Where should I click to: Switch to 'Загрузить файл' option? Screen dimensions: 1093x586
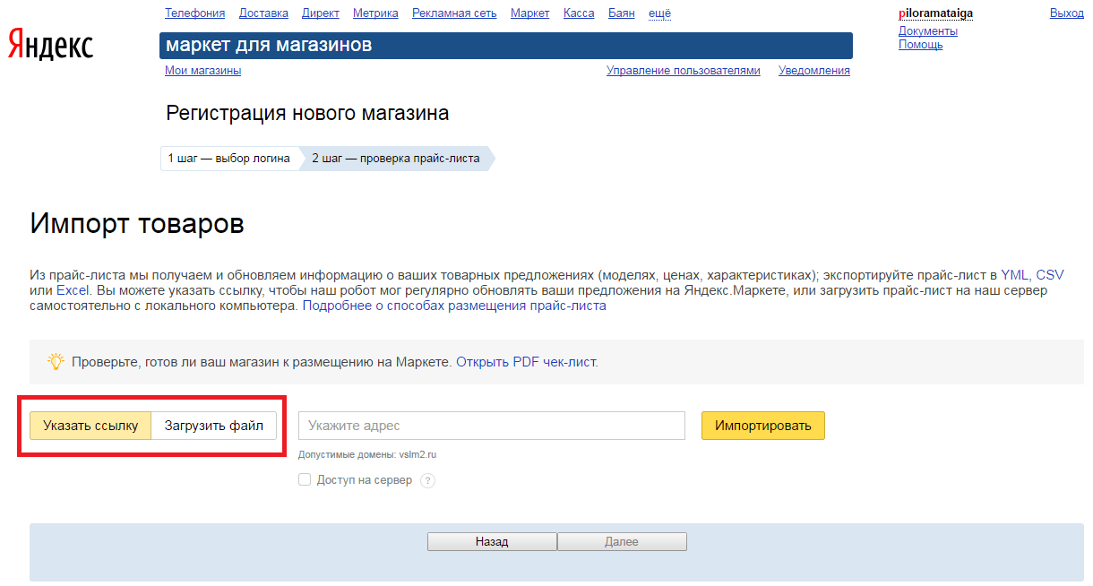[213, 426]
